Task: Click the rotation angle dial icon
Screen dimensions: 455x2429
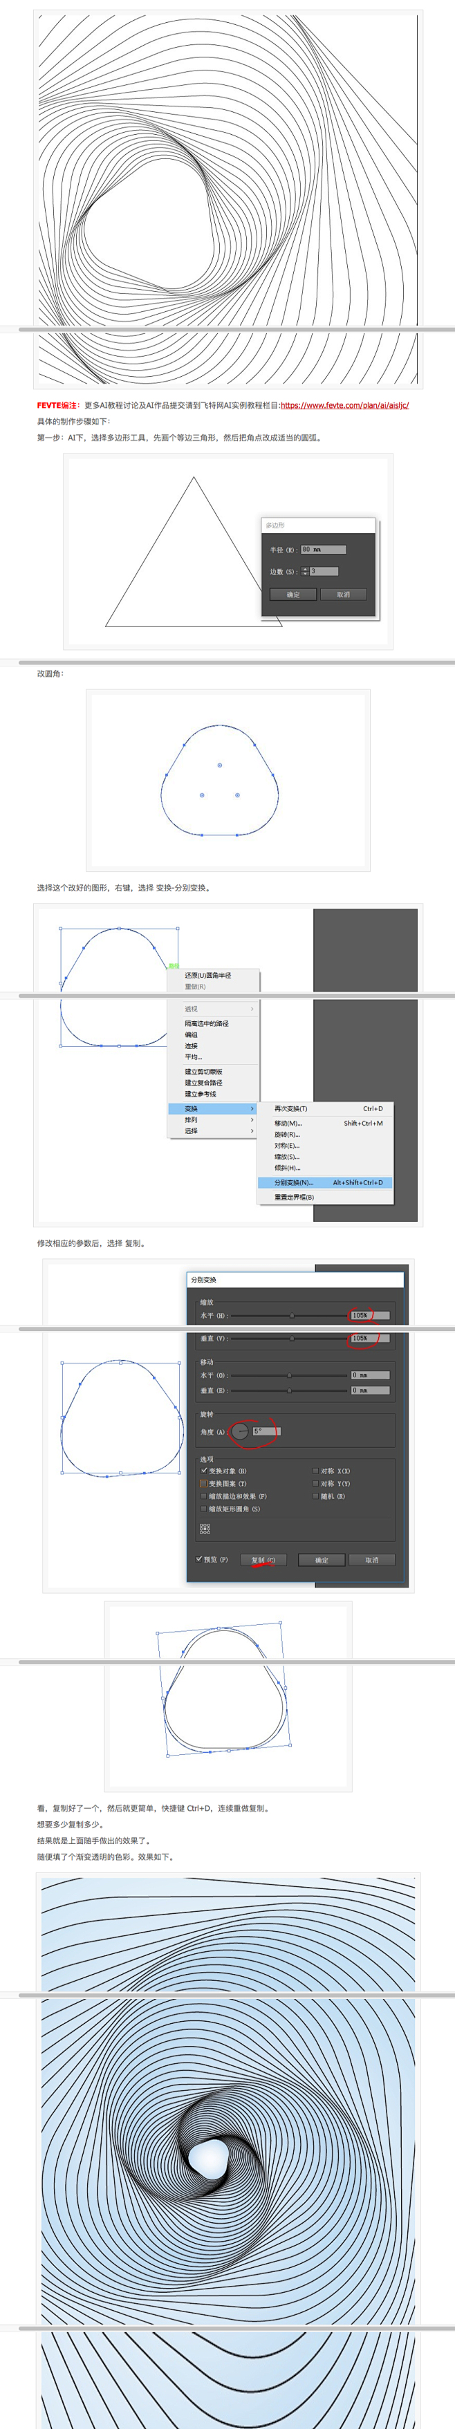Action: pyautogui.click(x=240, y=1431)
